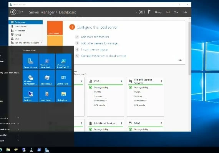Click Create a server group link
The height and width of the screenshot is (153, 219).
95,50
